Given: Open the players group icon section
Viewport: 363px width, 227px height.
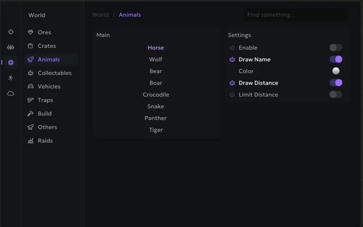Looking at the screenshot, I should click(11, 47).
